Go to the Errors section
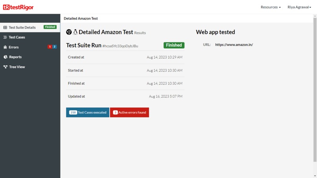Viewport: 317px width, 178px height. tap(30, 47)
